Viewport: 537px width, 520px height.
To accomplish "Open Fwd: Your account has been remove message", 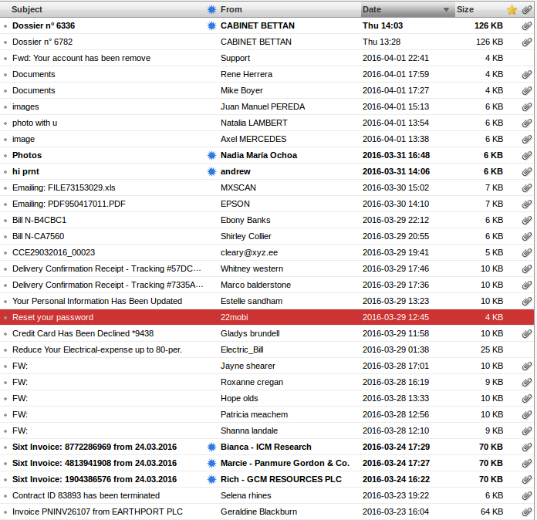I will click(x=81, y=58).
